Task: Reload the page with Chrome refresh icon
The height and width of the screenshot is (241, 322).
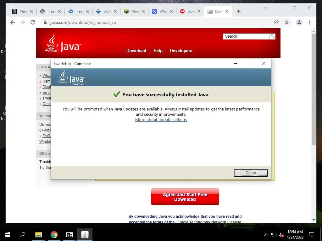Action: [33, 22]
